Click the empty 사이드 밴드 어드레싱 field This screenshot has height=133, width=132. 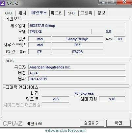[56, 105]
